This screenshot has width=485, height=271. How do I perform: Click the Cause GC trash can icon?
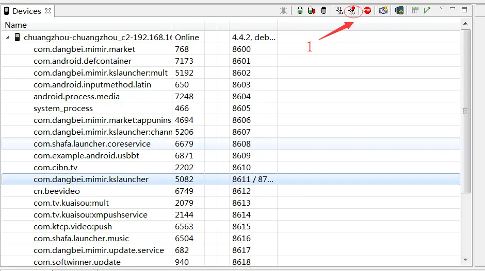pos(324,11)
